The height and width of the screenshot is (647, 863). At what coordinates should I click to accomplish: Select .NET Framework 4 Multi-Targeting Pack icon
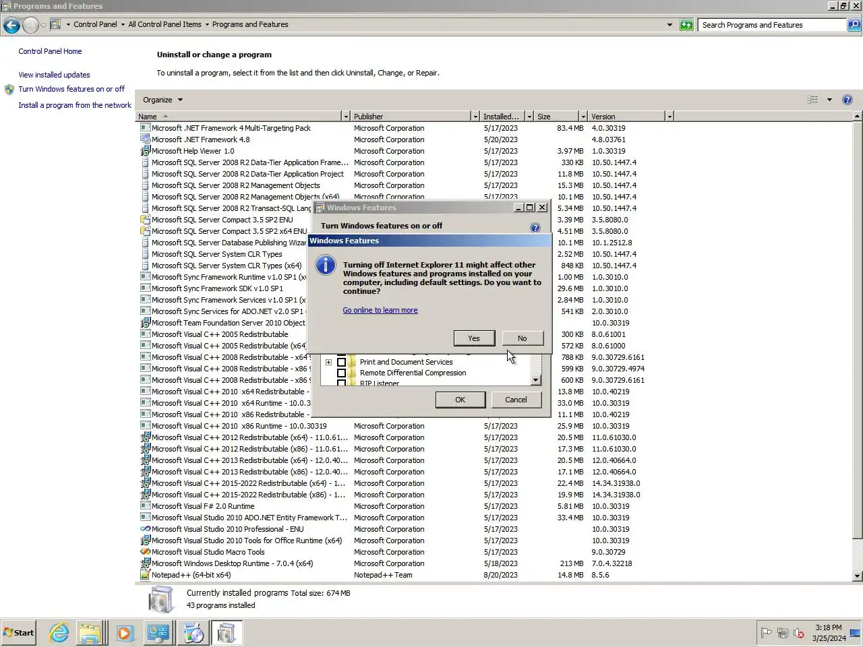pyautogui.click(x=145, y=128)
